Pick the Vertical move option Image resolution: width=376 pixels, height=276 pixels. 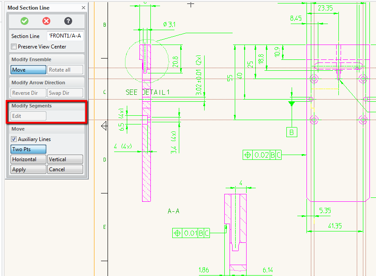[65, 159]
